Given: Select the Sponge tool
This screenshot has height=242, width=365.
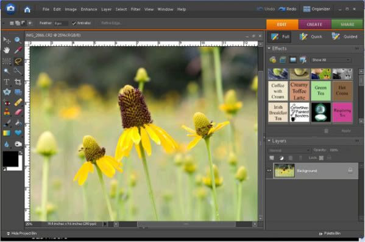Looking at the screenshot, I should [18, 144].
